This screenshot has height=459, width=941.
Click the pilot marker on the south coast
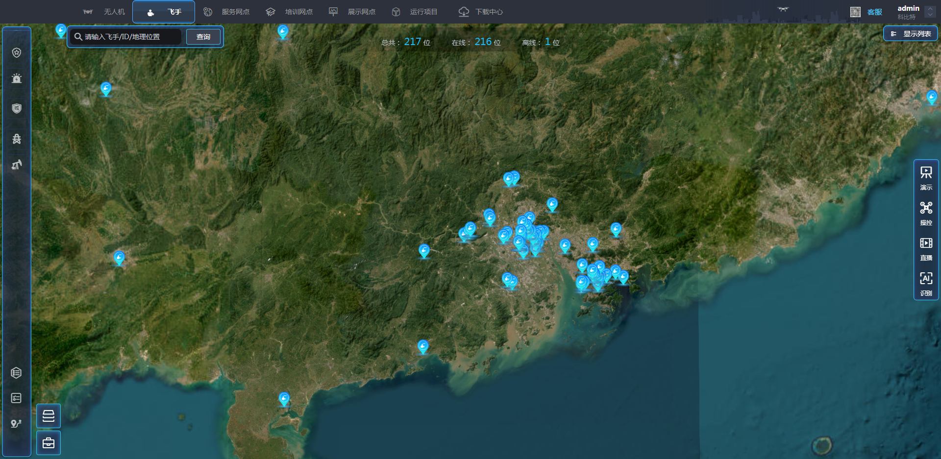423,346
